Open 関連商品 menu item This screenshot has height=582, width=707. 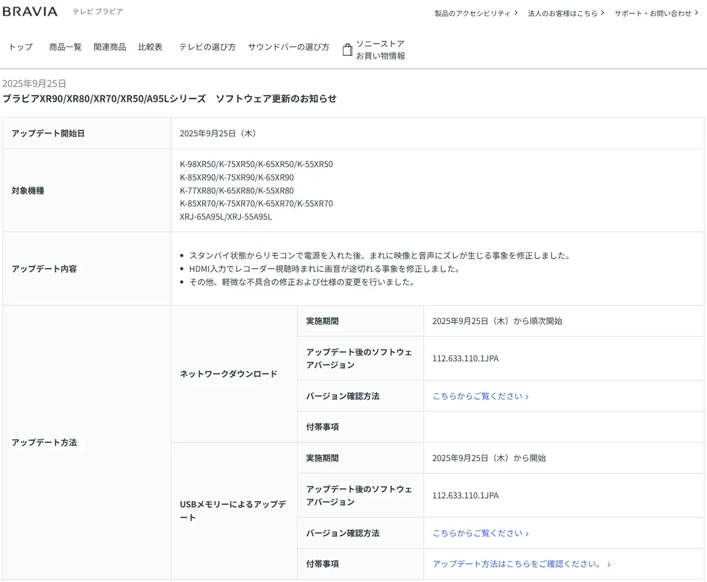[110, 47]
